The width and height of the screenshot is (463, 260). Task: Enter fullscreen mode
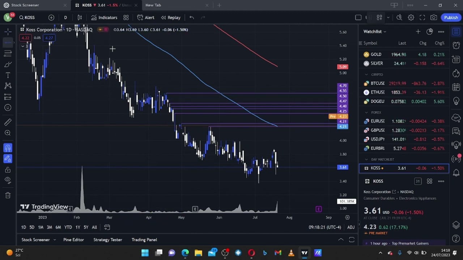point(422,17)
